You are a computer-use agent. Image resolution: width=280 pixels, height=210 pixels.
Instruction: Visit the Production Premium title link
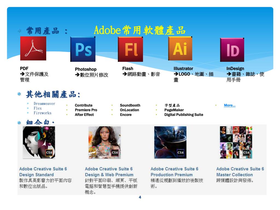(174, 172)
